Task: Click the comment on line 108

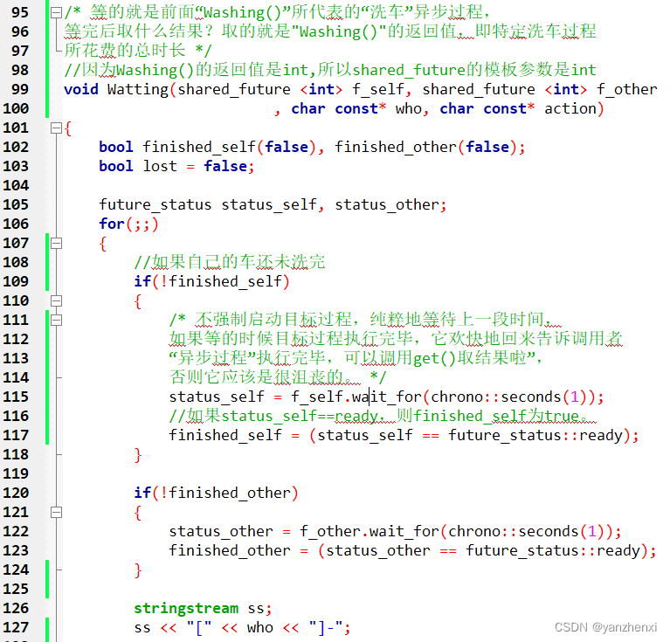Action: (x=230, y=262)
